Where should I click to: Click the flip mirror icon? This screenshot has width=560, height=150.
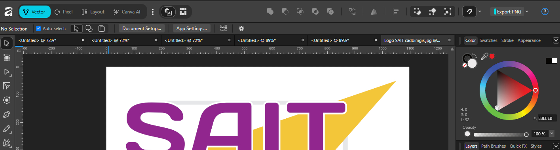tap(374, 12)
